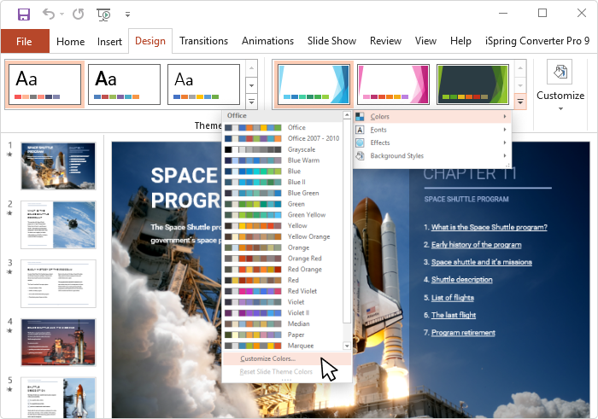This screenshot has width=598, height=419.
Task: Expand the Themes gallery More arrow
Action: pyautogui.click(x=251, y=102)
